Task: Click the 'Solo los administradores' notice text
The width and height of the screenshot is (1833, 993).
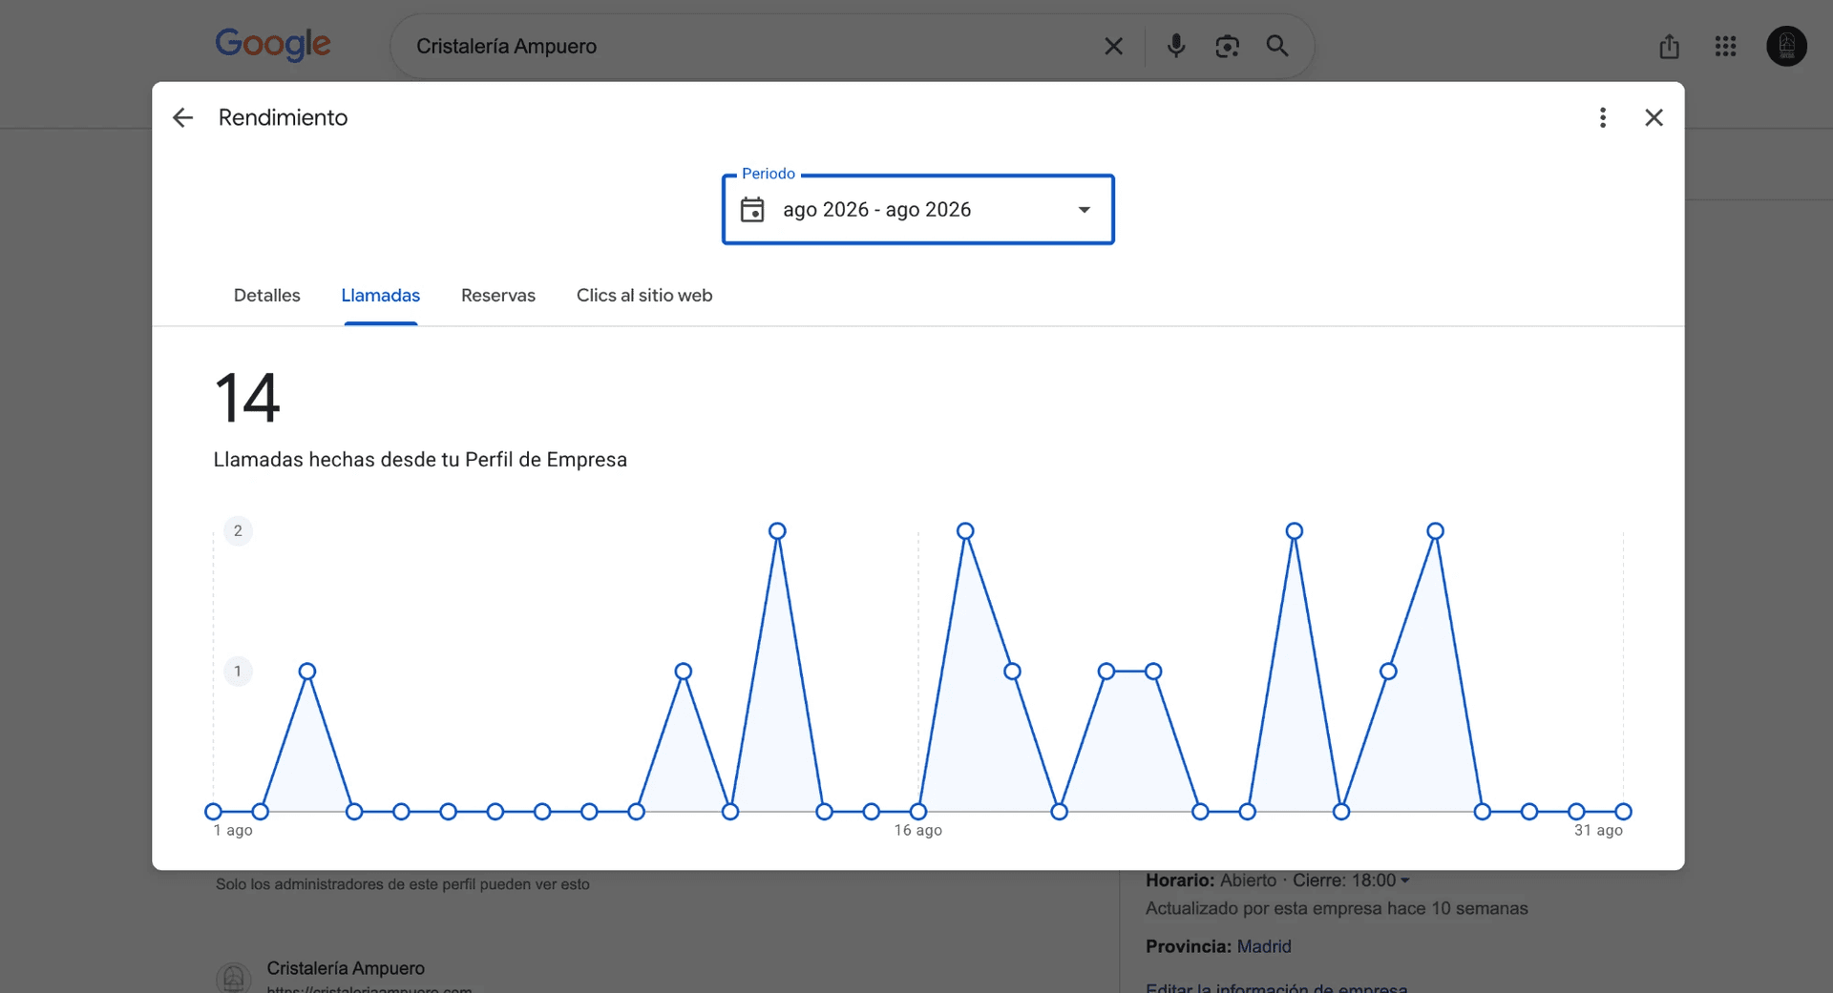Action: point(403,884)
